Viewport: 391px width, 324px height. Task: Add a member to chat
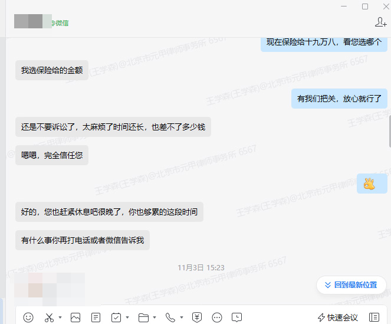pos(380,22)
